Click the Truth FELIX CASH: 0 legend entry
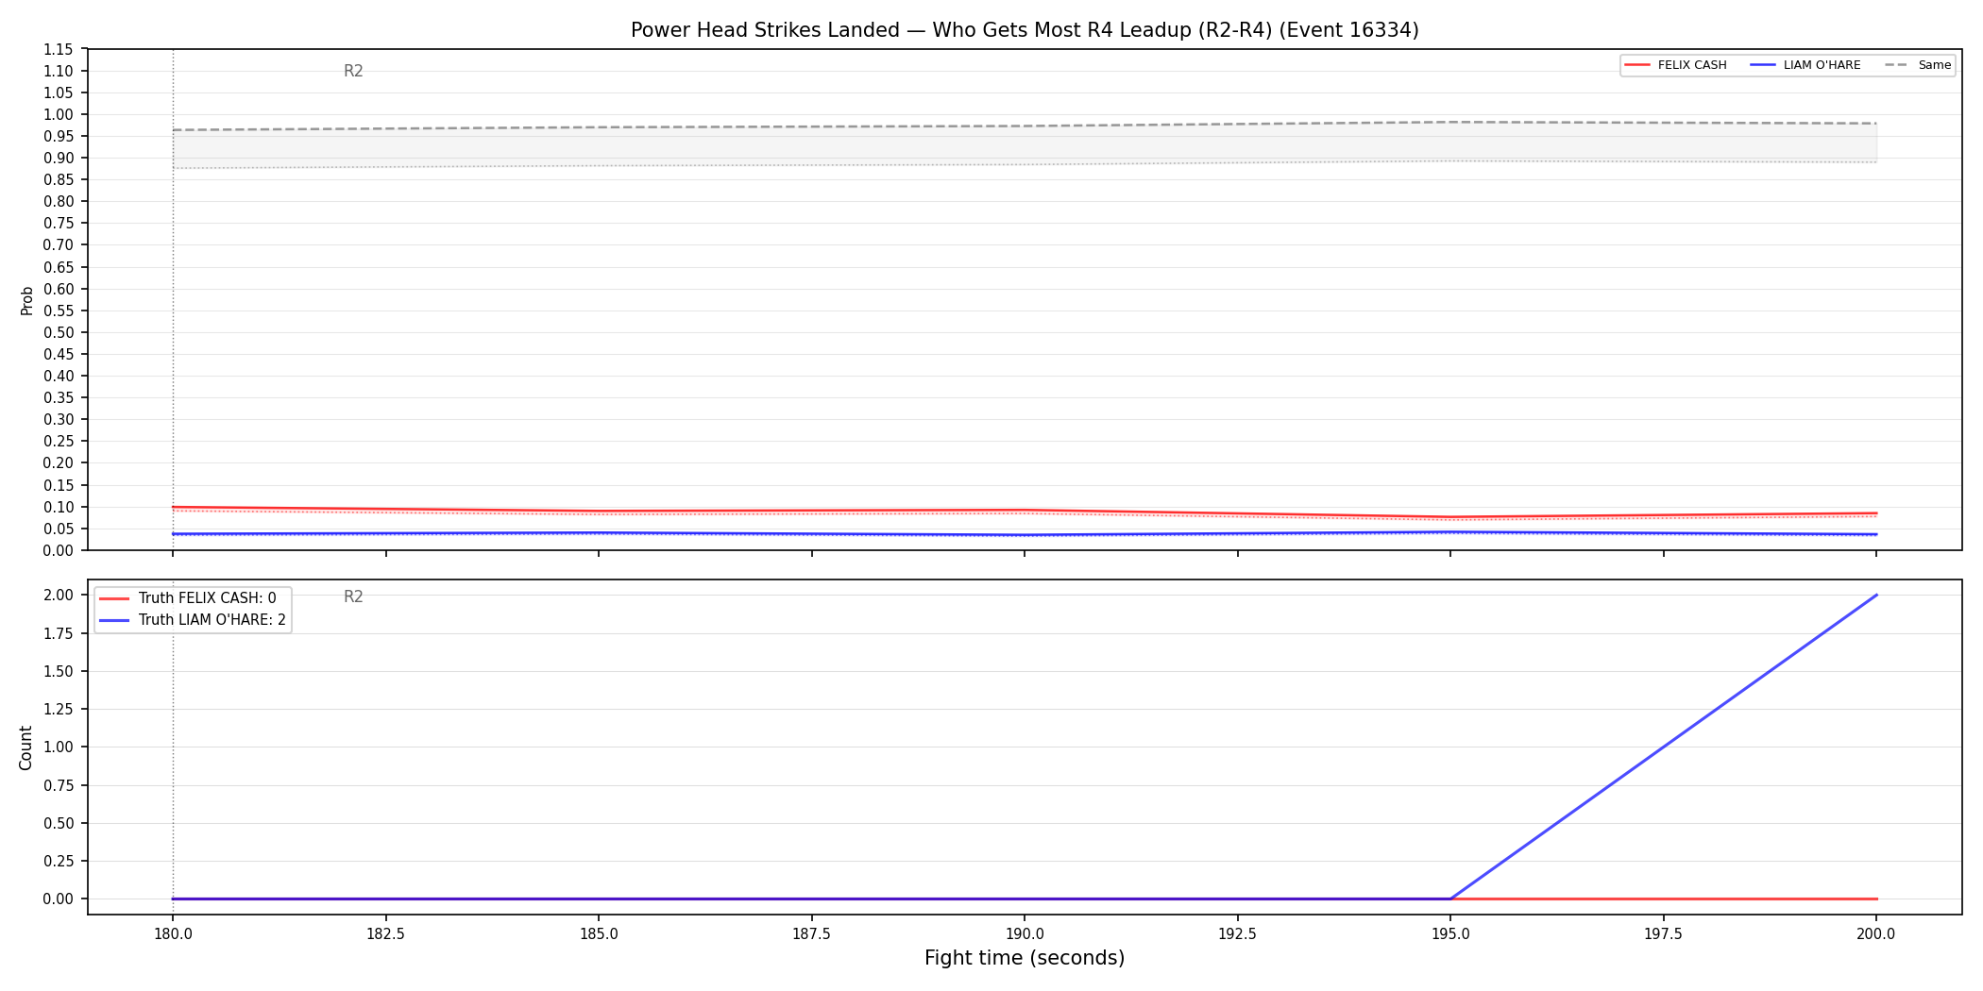 (x=188, y=598)
